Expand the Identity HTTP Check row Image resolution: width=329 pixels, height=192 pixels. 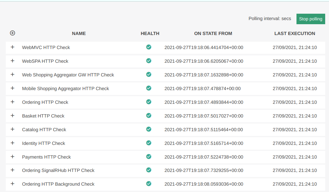pyautogui.click(x=12, y=143)
